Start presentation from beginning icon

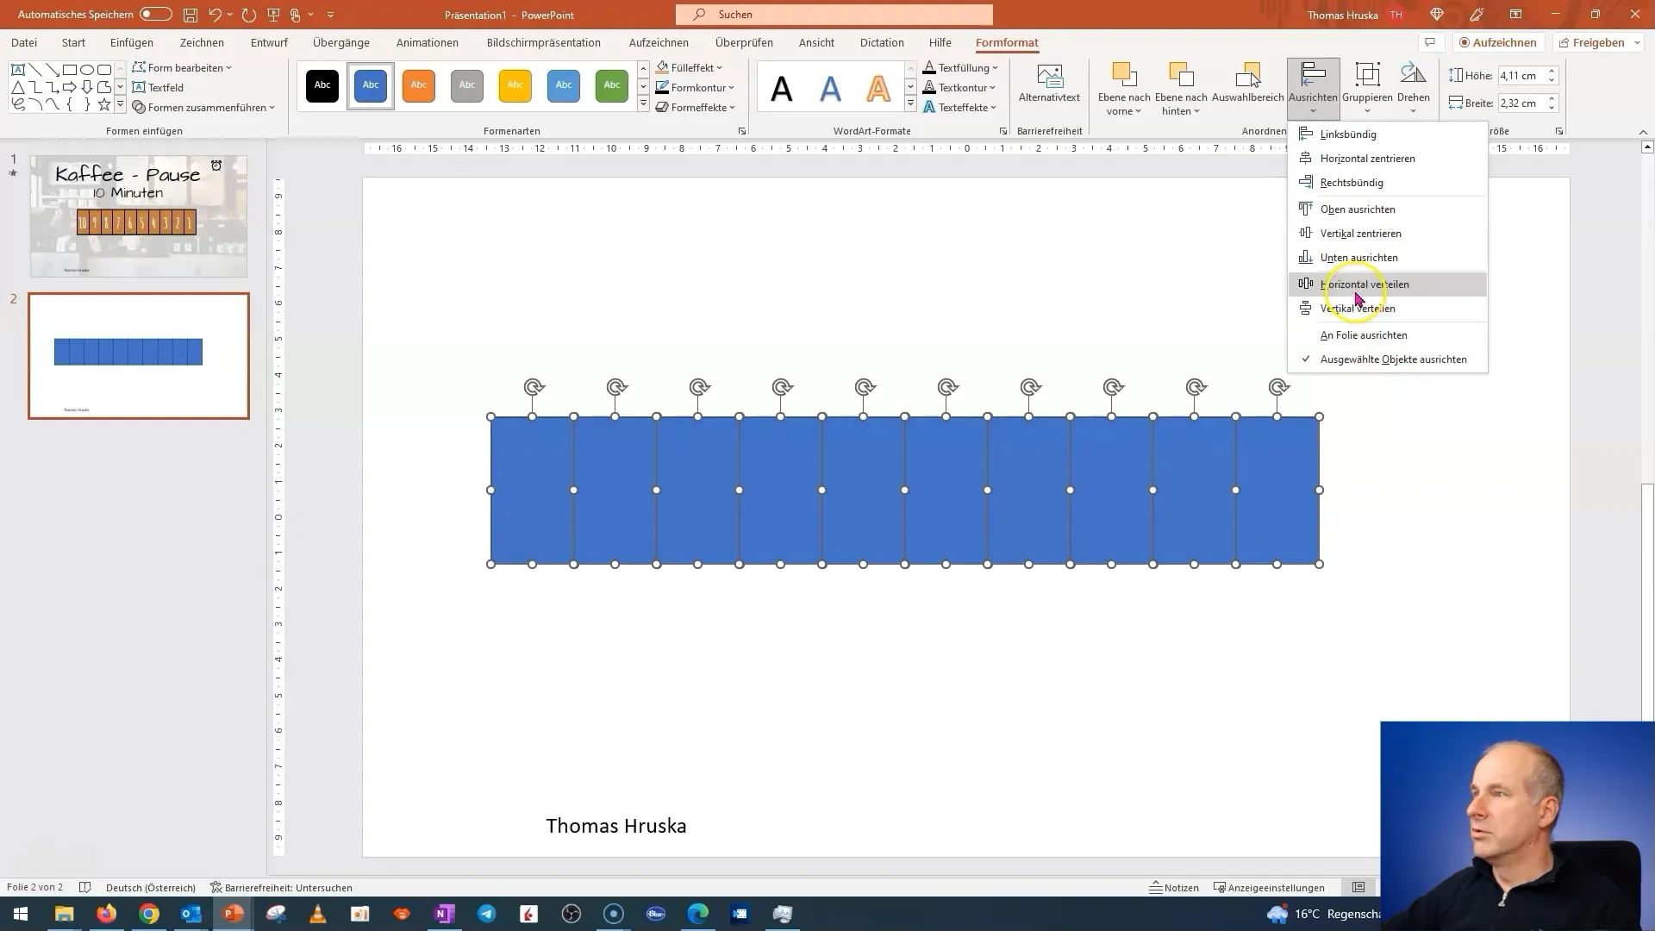tap(273, 15)
